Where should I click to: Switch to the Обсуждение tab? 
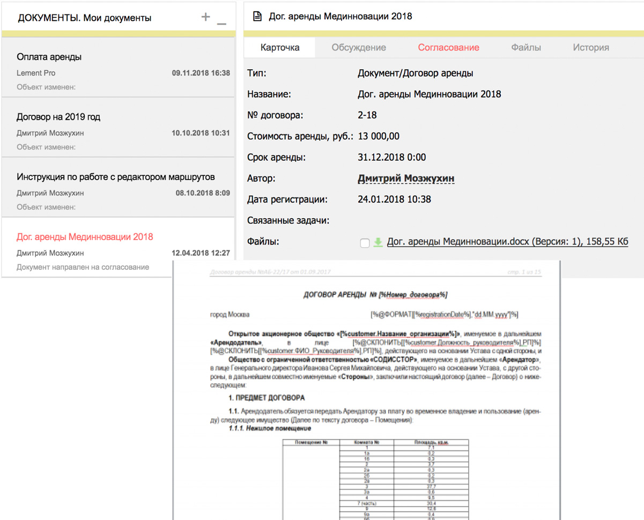pos(359,47)
